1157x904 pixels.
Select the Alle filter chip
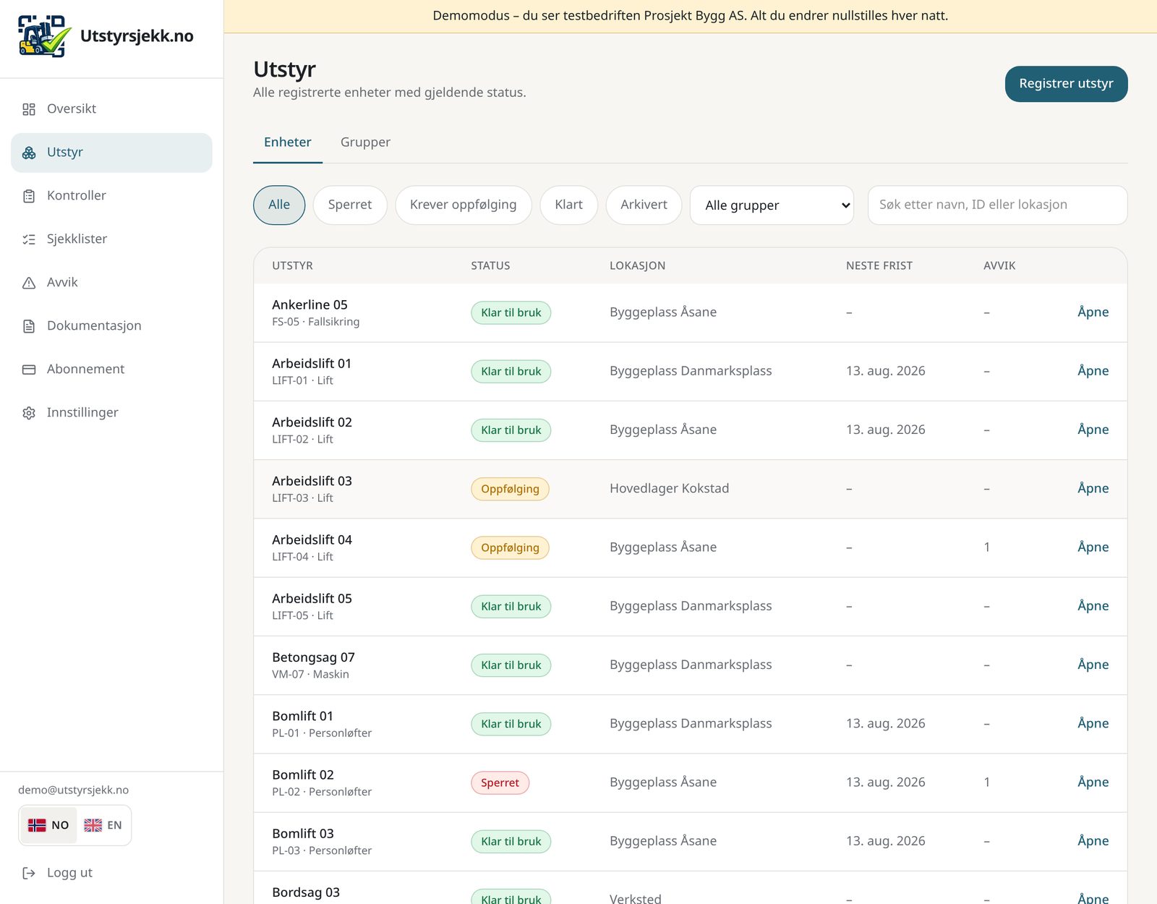(x=279, y=205)
